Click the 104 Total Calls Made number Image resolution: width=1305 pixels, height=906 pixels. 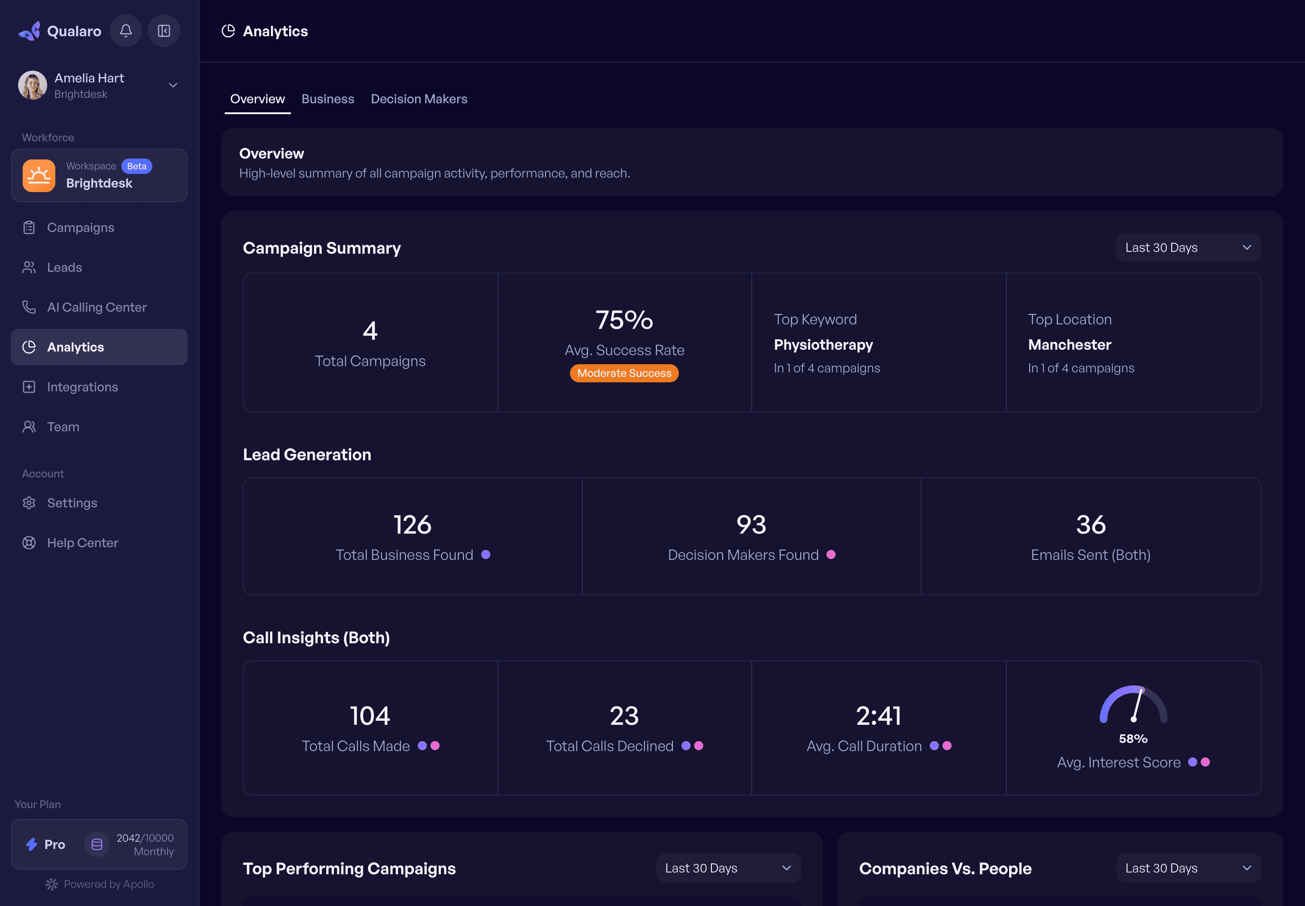click(370, 716)
